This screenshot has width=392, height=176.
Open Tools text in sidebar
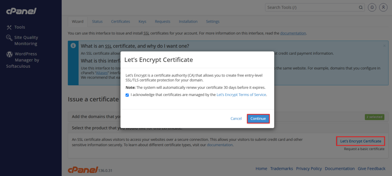(20, 27)
